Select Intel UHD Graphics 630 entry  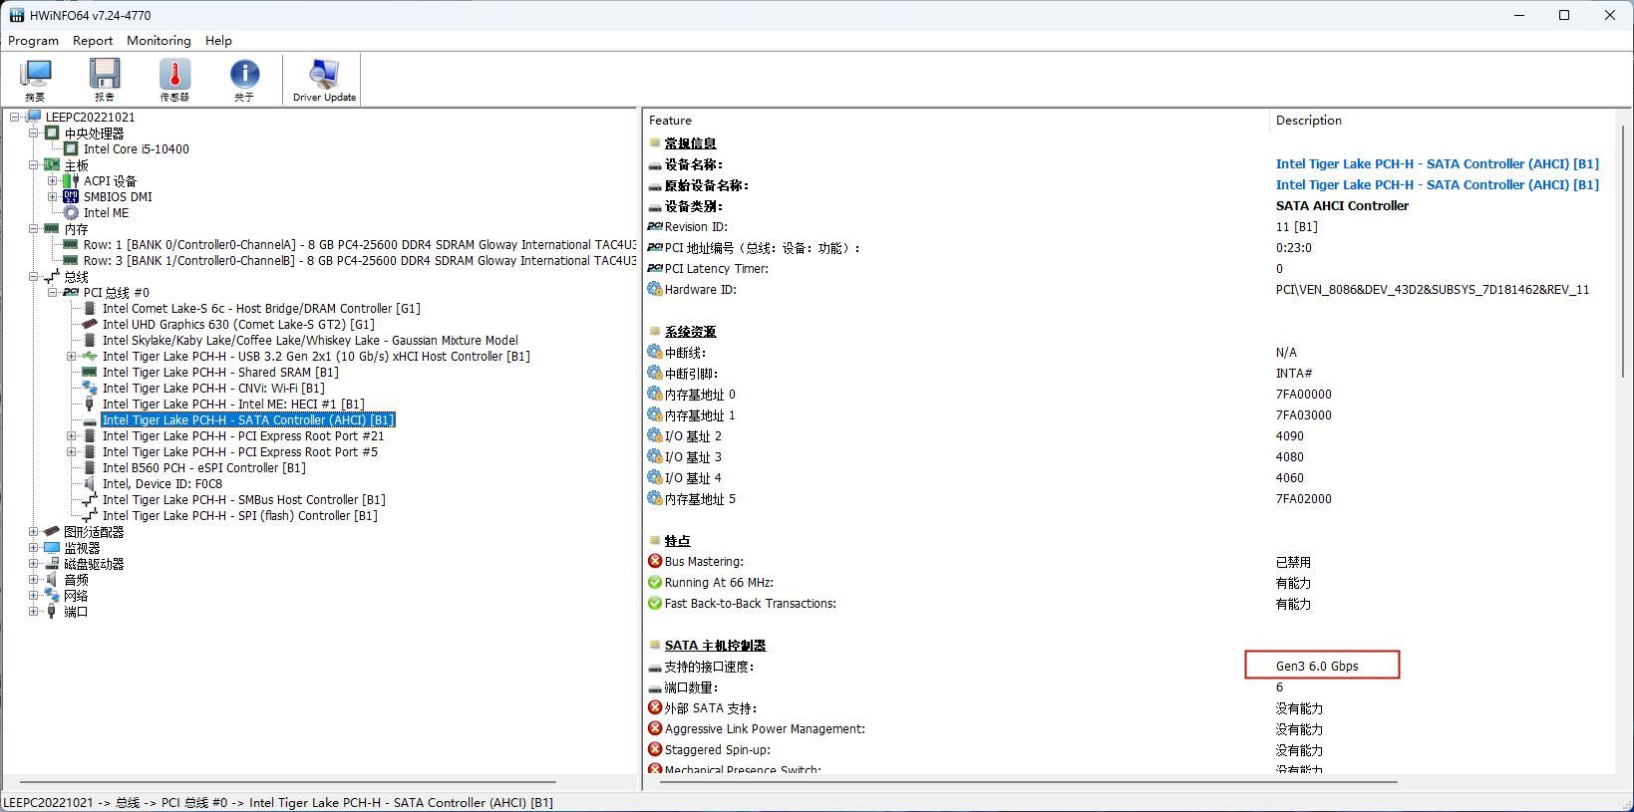pyautogui.click(x=238, y=325)
